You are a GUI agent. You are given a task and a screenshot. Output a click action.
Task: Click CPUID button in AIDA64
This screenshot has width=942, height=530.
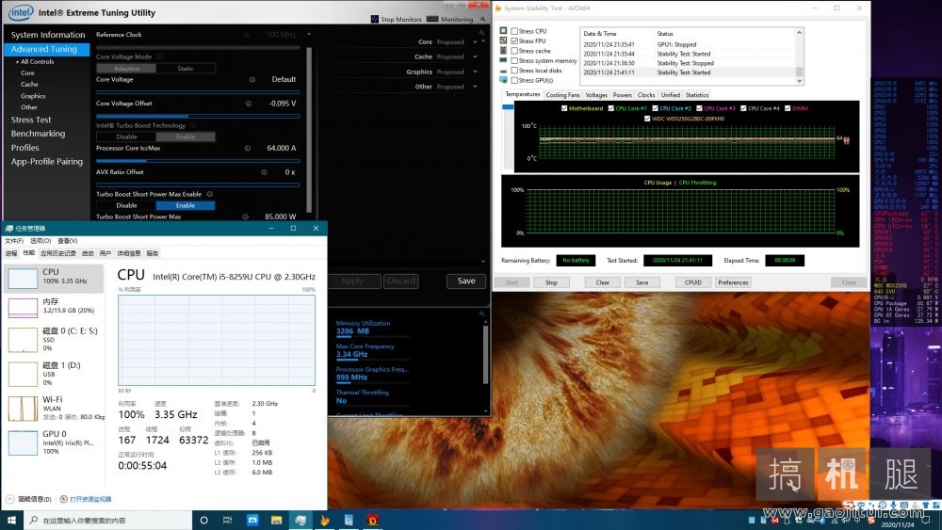692,282
